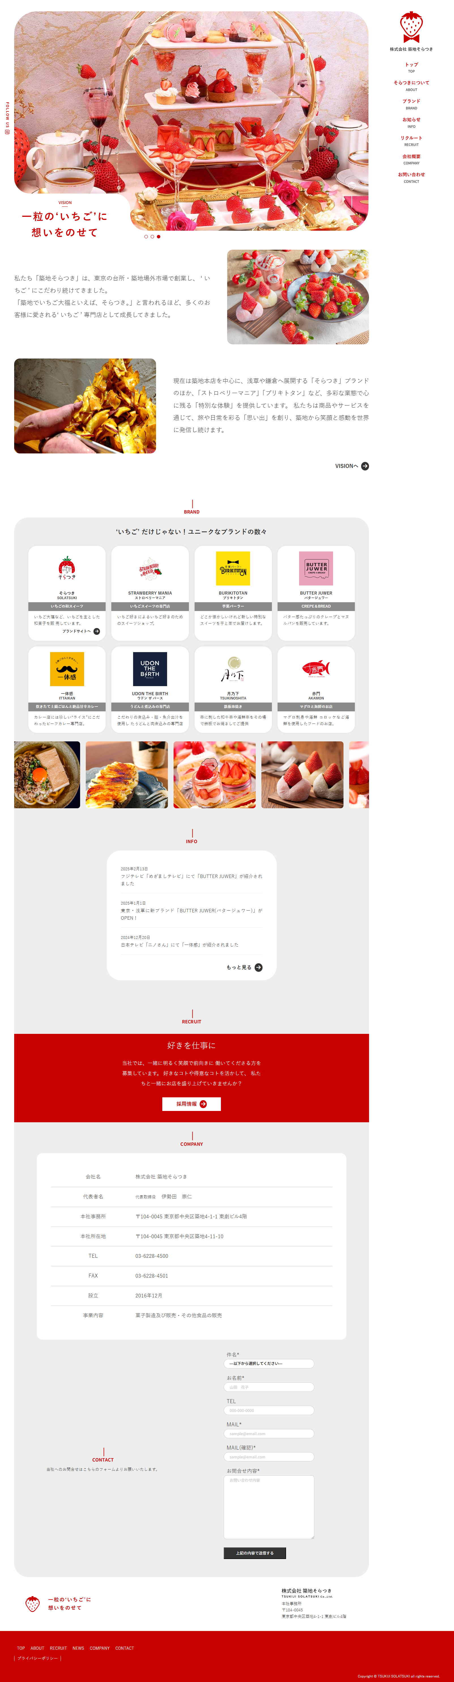Select the first hero slider dot
The image size is (454, 1682).
[146, 236]
